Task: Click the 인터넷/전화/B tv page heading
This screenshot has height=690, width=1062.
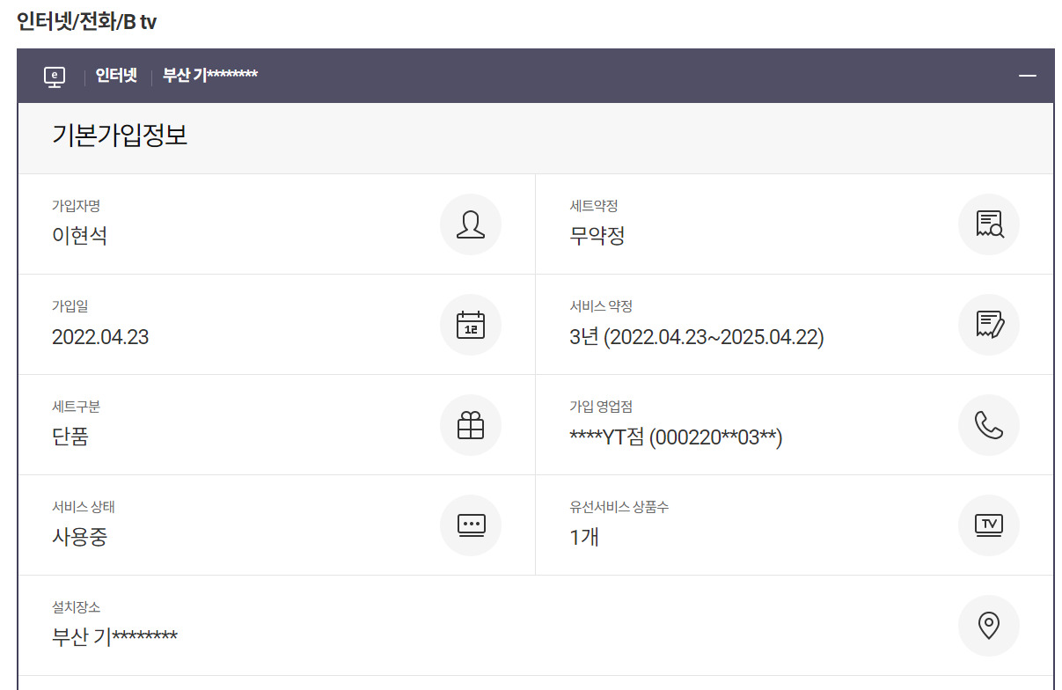Action: point(86,22)
